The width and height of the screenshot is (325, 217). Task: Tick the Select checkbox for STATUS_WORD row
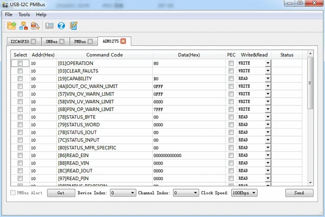tap(20, 125)
